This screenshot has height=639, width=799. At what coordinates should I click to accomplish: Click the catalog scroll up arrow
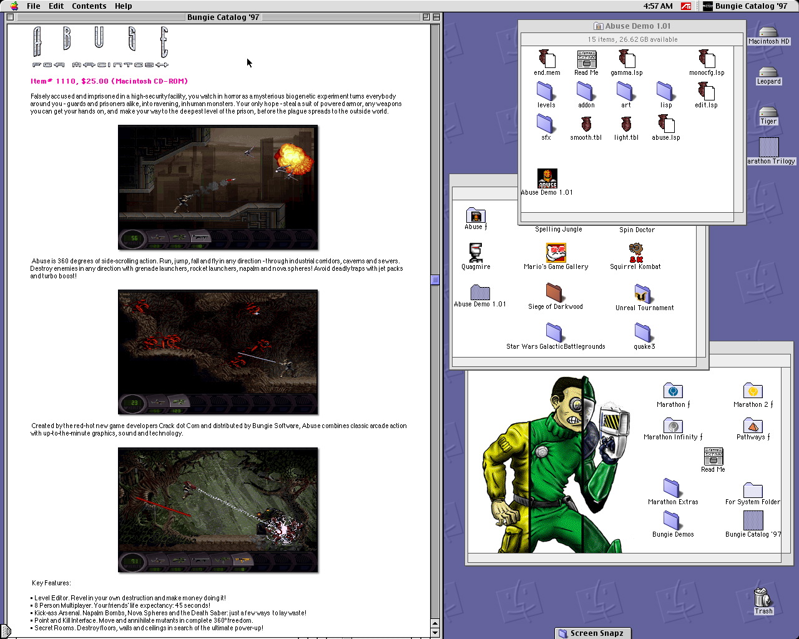click(x=435, y=623)
